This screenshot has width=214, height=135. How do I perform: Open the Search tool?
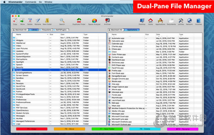point(62,22)
